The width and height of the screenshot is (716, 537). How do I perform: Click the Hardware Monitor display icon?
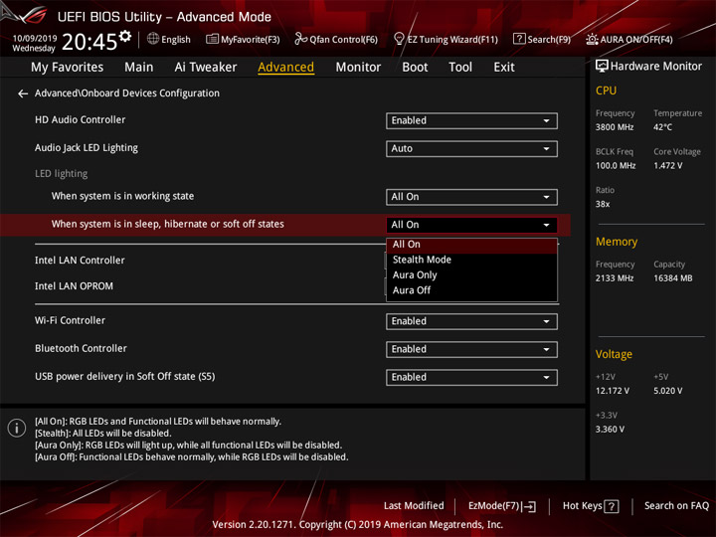coord(602,67)
